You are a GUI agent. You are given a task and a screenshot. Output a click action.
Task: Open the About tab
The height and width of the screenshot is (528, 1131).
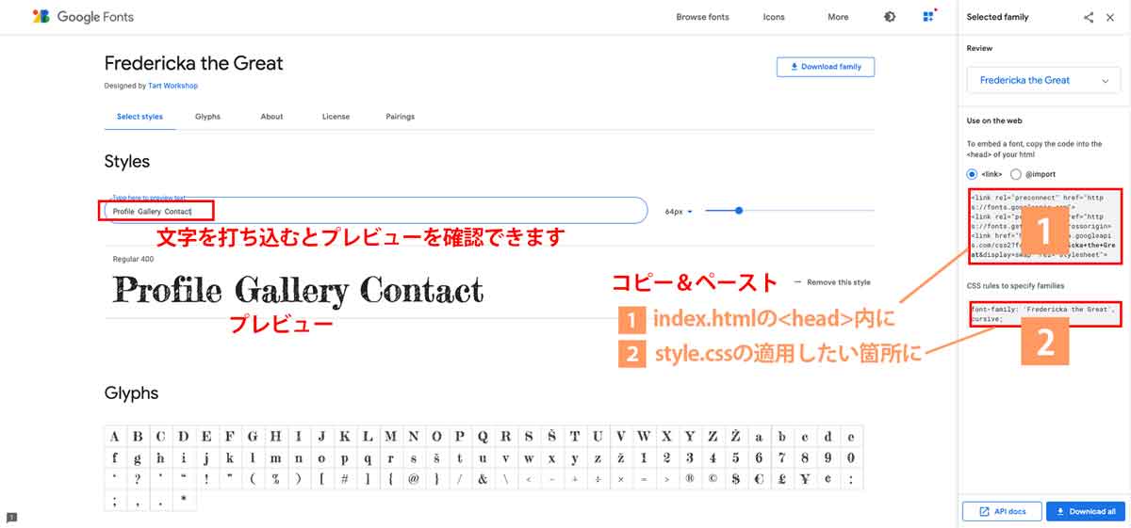pyautogui.click(x=271, y=117)
